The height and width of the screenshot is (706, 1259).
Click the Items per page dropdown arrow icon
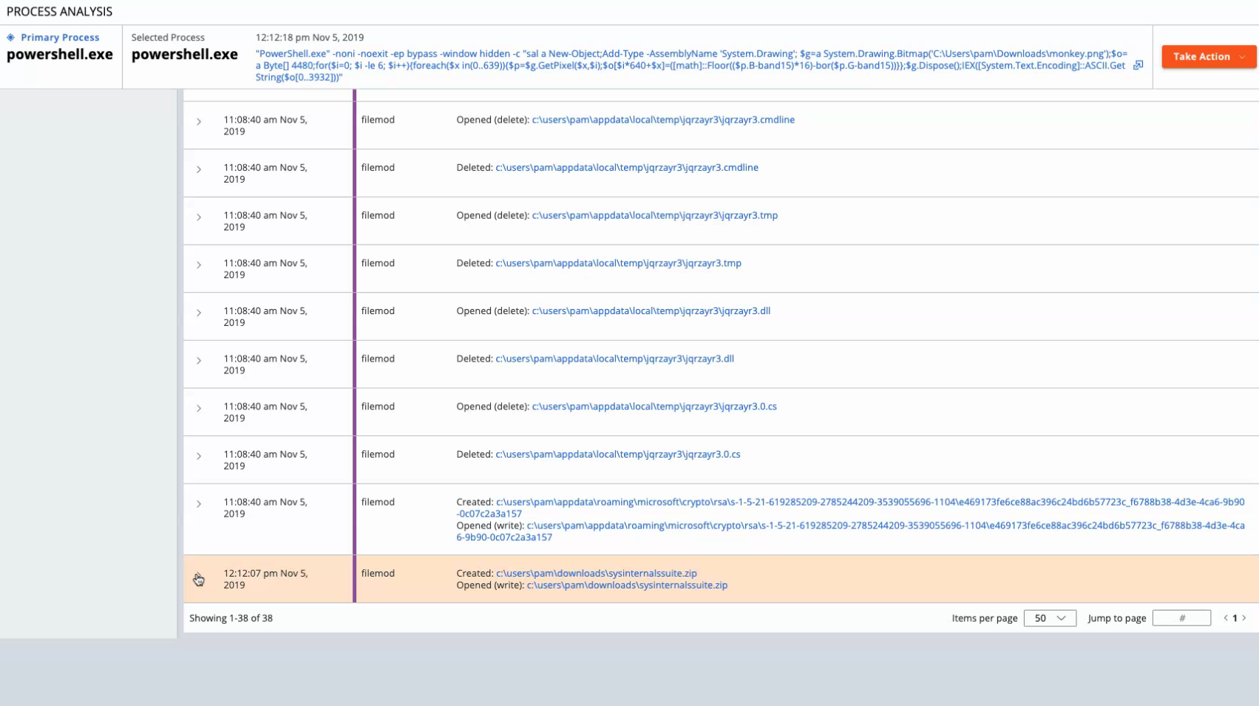coord(1062,618)
